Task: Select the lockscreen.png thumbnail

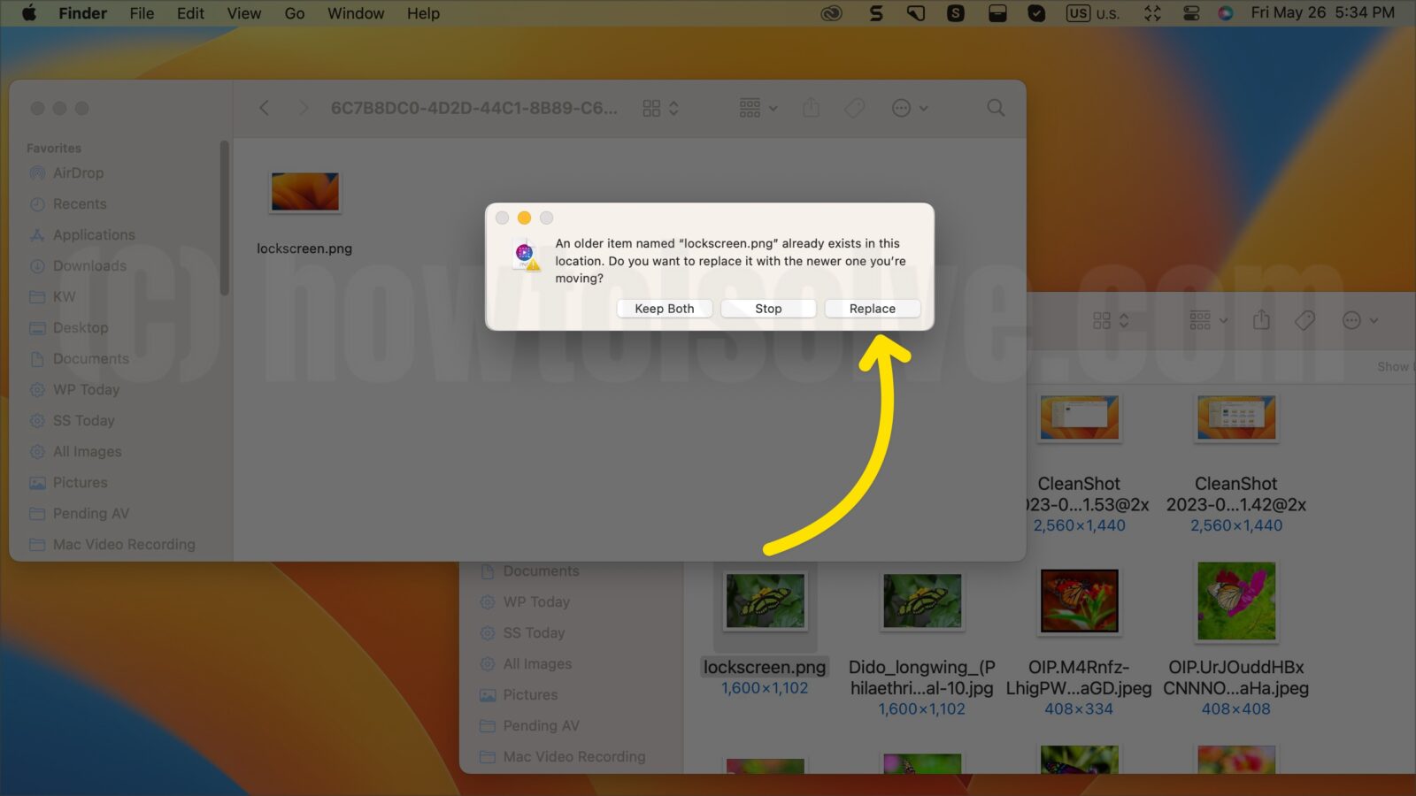Action: pyautogui.click(x=304, y=191)
